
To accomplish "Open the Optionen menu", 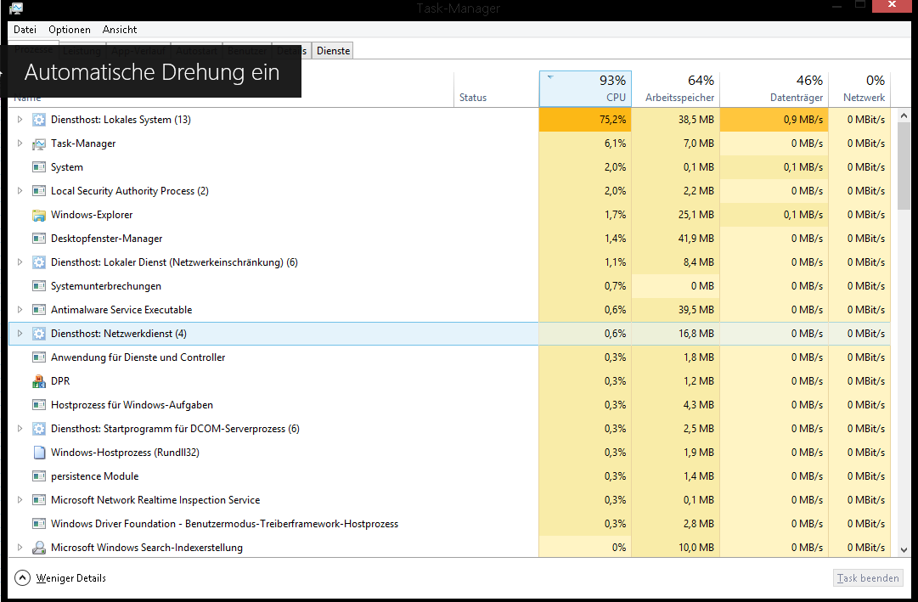I will [70, 30].
